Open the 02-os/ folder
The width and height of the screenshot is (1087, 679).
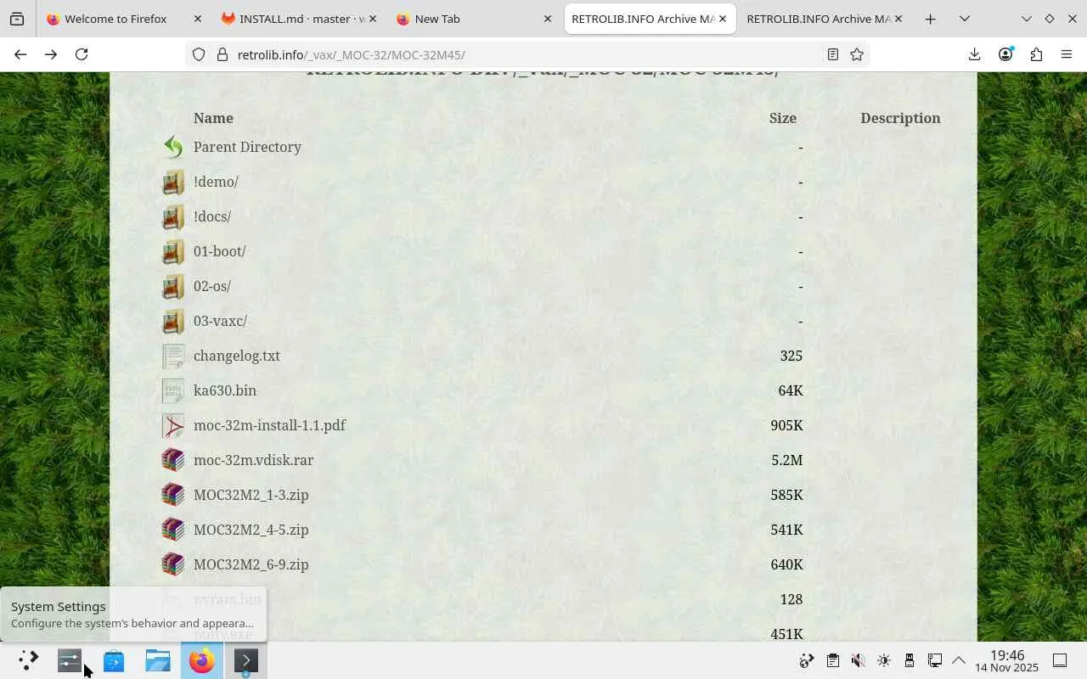click(x=212, y=286)
